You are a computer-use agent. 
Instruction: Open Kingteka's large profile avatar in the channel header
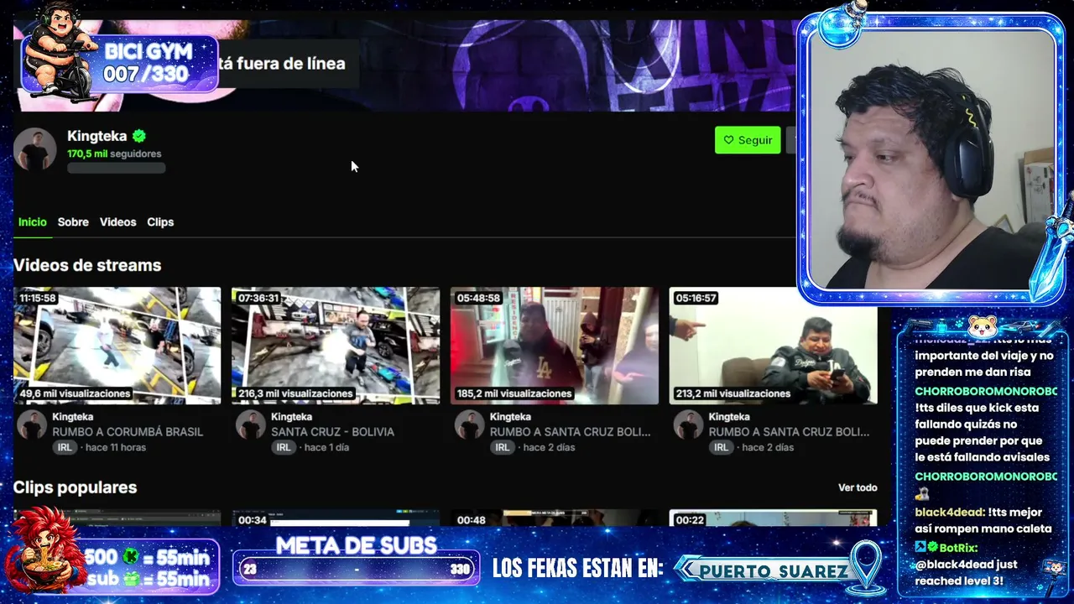(x=34, y=150)
